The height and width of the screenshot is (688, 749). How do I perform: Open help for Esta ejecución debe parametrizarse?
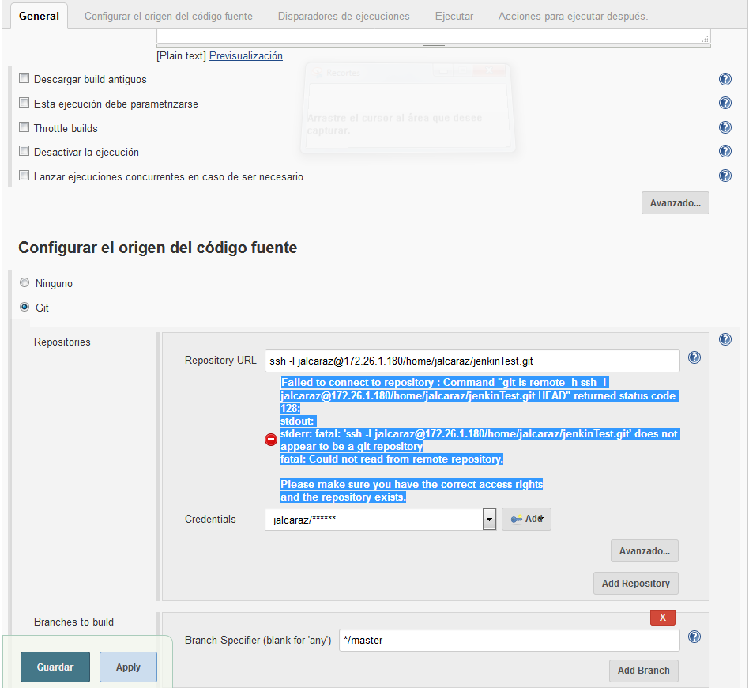[x=725, y=103]
